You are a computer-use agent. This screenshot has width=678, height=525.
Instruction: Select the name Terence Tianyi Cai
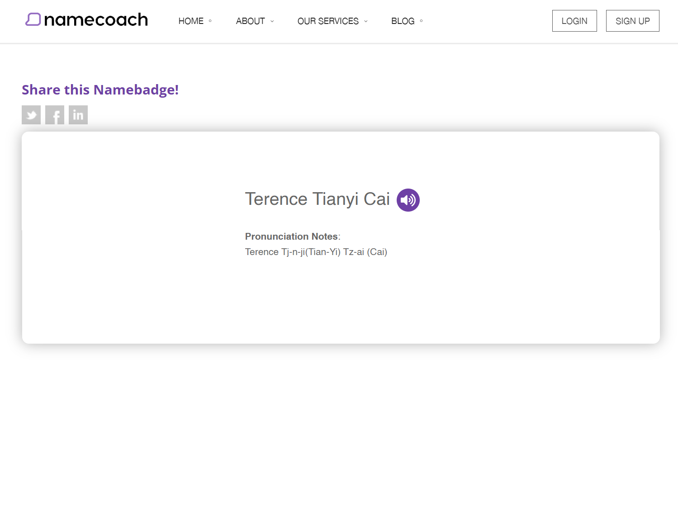click(x=317, y=199)
